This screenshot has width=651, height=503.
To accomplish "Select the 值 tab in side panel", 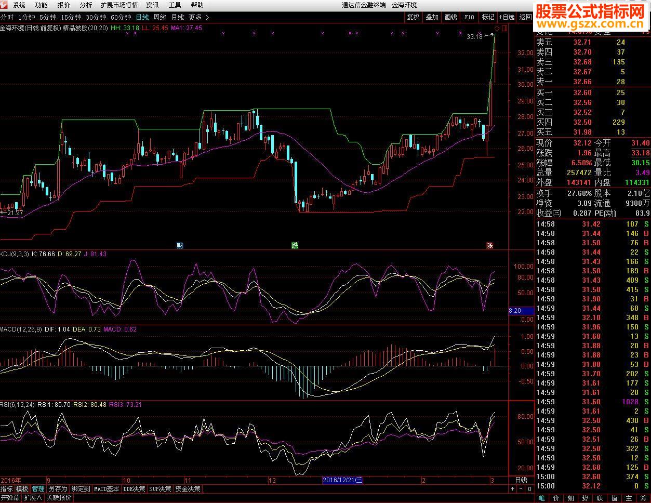I will (x=614, y=498).
